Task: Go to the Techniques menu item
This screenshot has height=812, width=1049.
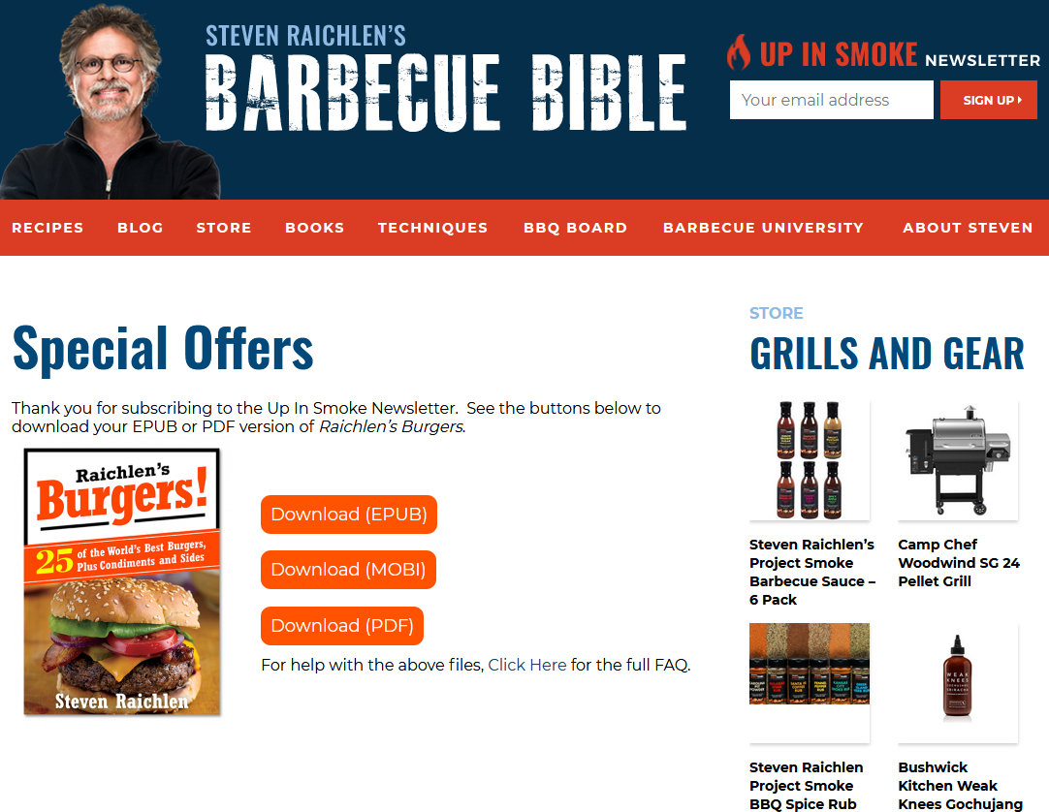Action: 432,228
